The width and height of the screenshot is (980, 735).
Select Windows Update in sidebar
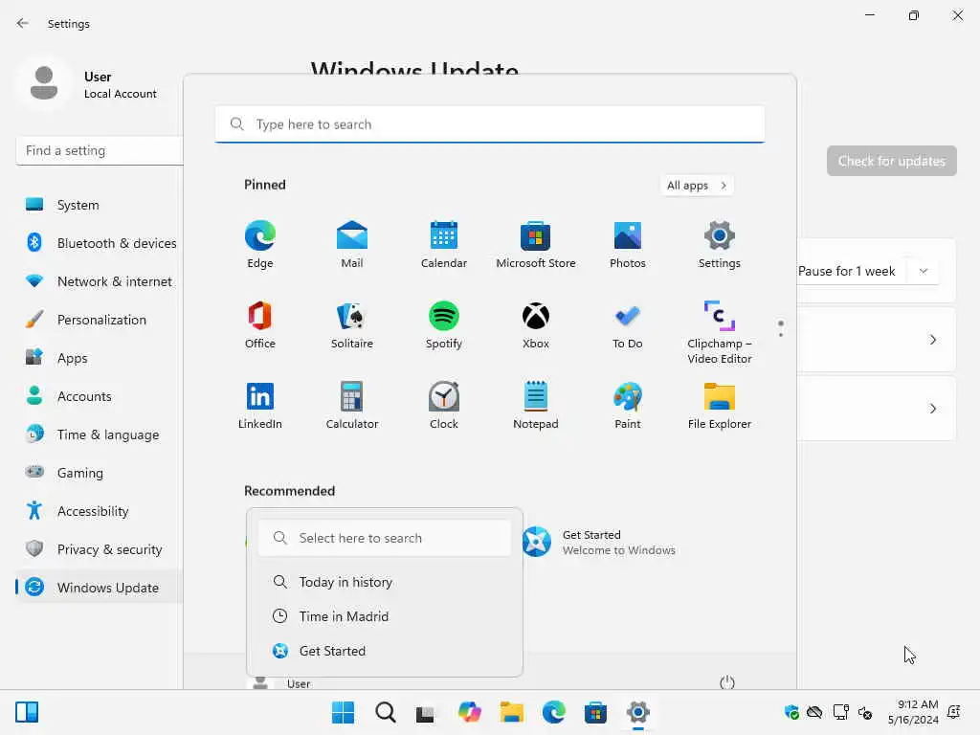[100, 588]
